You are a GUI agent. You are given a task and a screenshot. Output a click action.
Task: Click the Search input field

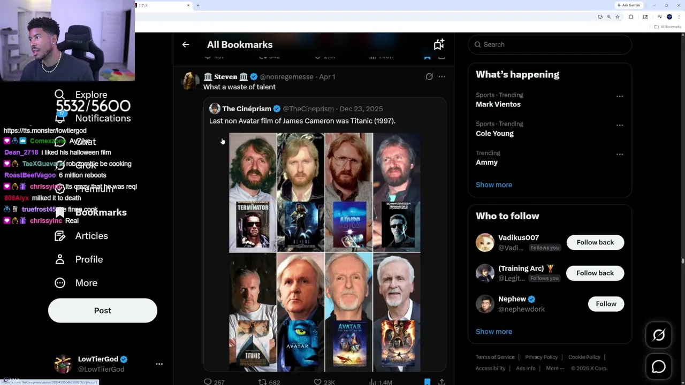(550, 44)
